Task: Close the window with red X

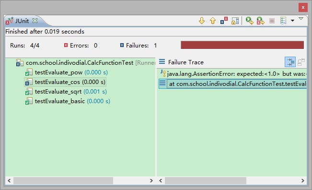Action: (303, 7)
